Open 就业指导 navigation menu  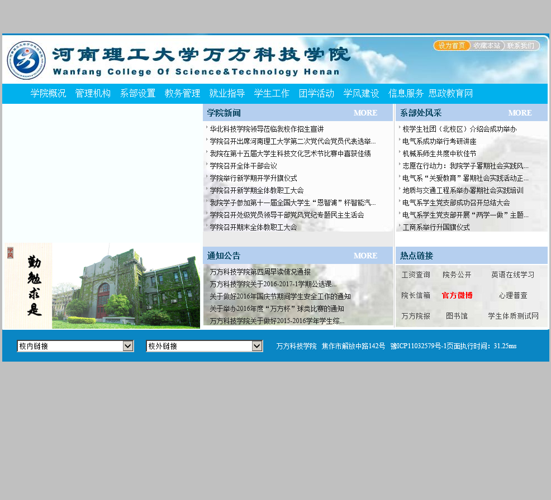point(227,93)
